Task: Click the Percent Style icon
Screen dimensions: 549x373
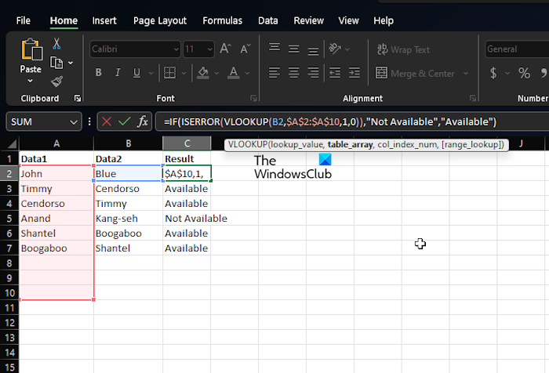Action: coord(524,73)
